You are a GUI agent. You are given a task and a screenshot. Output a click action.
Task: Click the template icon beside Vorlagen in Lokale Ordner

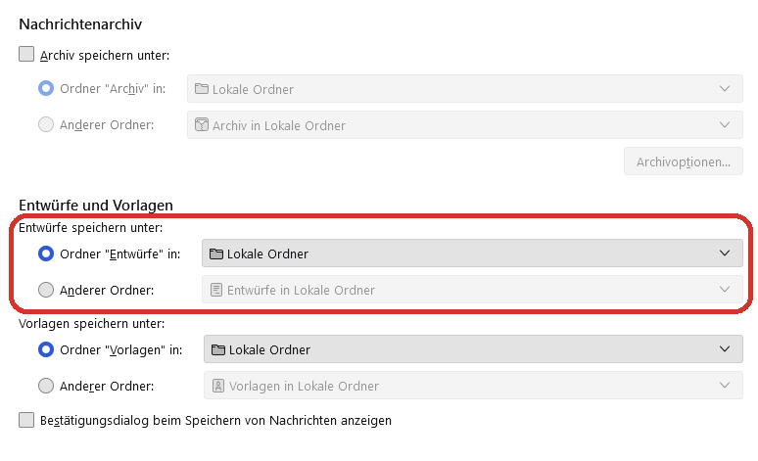[x=218, y=386]
